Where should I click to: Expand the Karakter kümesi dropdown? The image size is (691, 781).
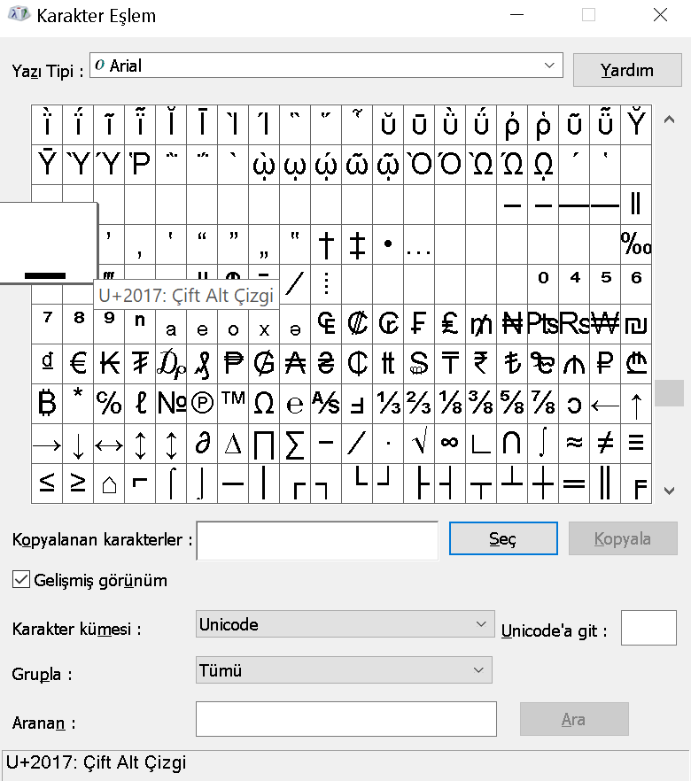click(481, 624)
